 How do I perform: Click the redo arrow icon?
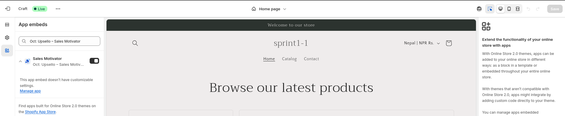pyautogui.click(x=538, y=9)
